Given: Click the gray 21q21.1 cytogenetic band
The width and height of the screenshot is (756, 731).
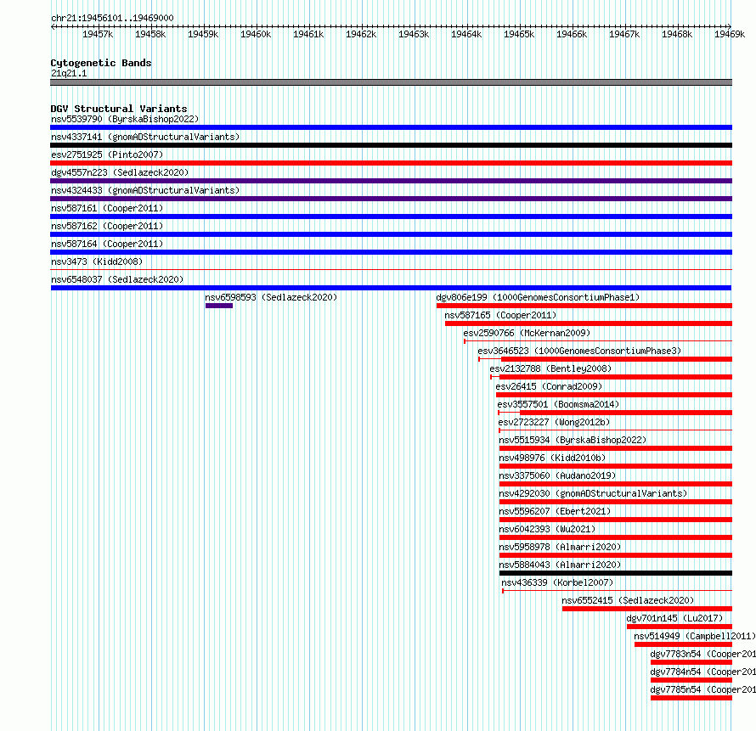Looking at the screenshot, I should [391, 82].
